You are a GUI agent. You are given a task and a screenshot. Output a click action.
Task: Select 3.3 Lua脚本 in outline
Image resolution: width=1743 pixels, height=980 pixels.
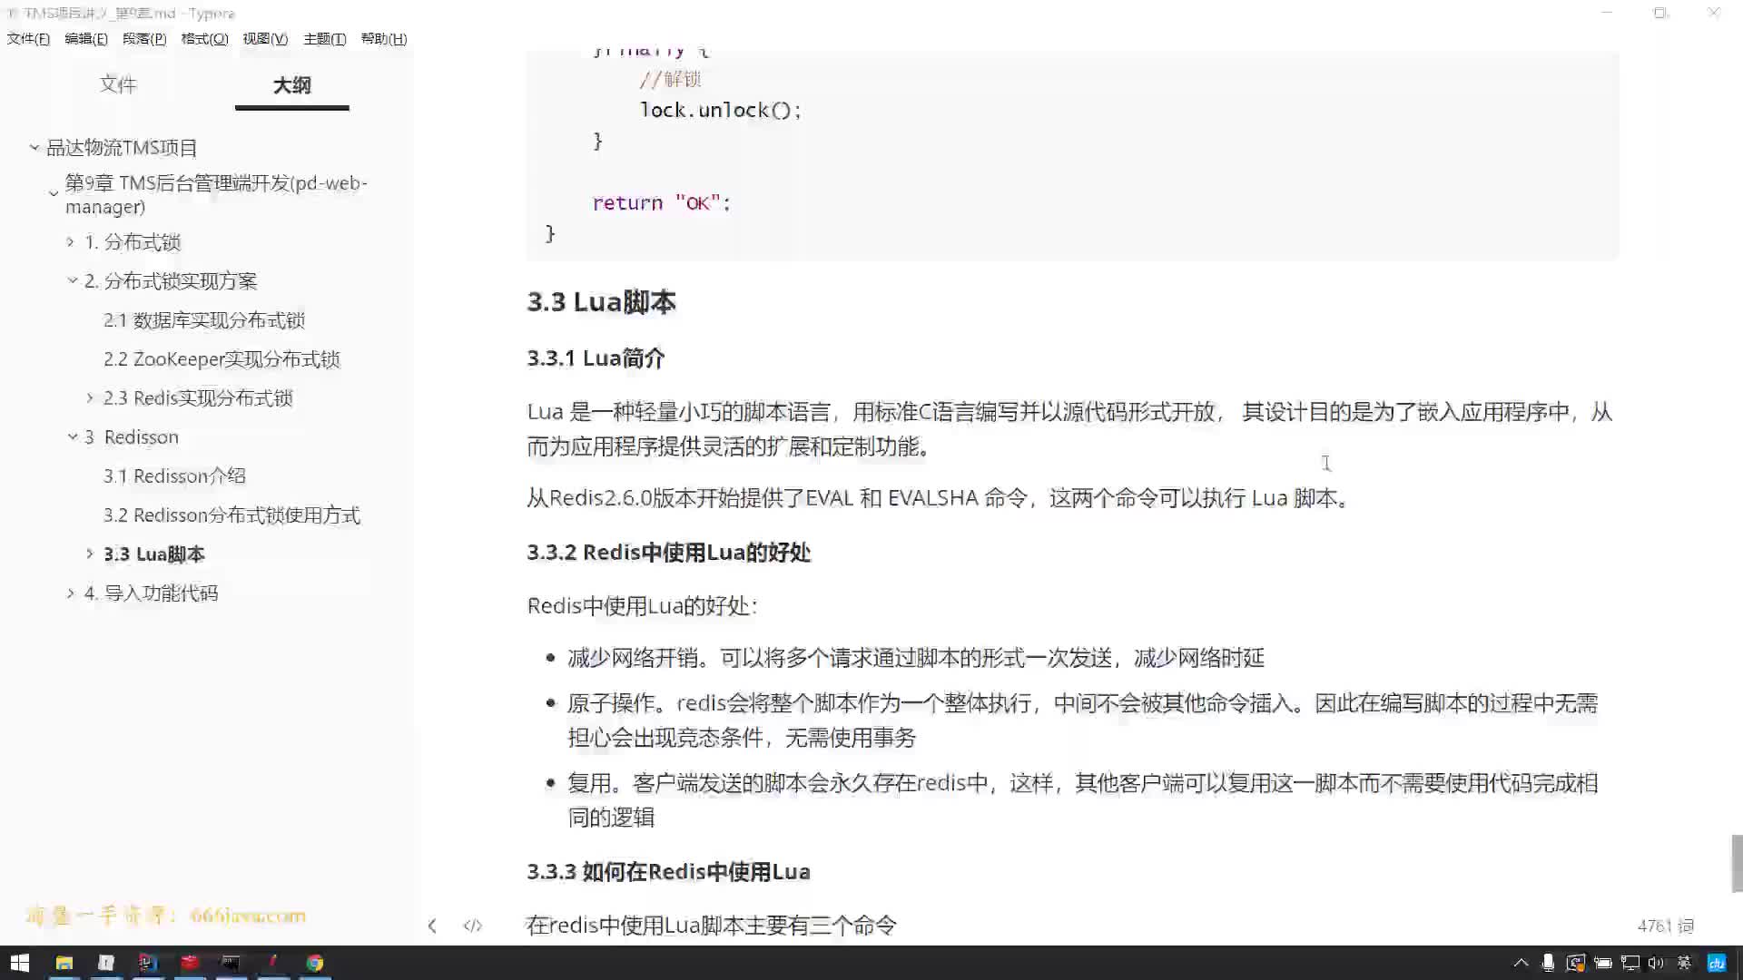[x=154, y=554]
